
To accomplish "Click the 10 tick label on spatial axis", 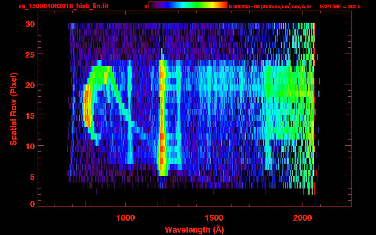I will (30, 146).
